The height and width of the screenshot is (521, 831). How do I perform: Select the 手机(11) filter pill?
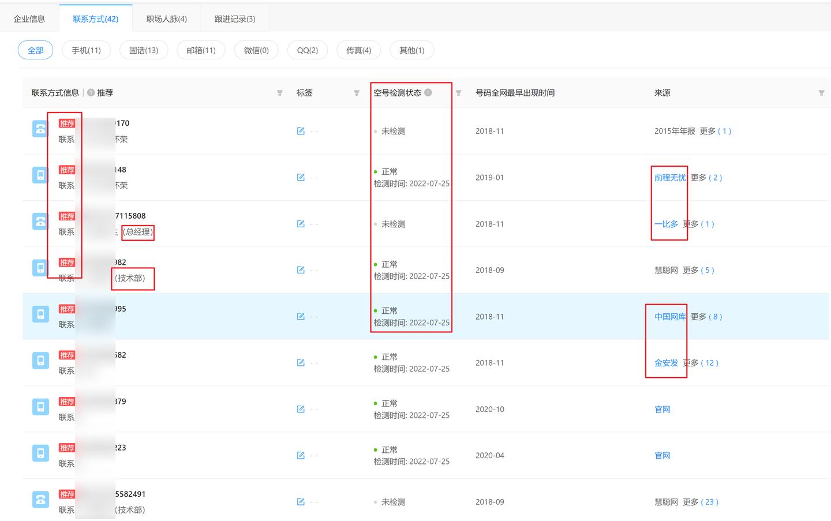[x=86, y=50]
